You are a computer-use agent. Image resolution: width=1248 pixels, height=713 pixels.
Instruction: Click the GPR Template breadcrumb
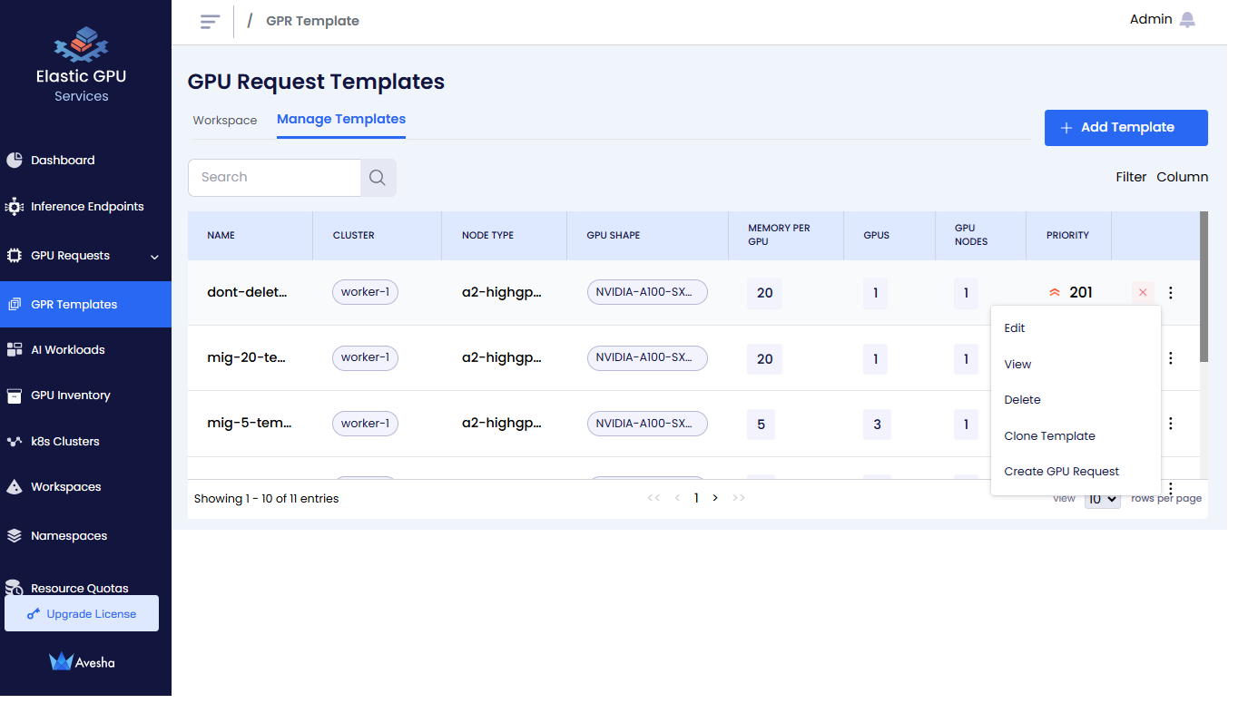click(312, 21)
